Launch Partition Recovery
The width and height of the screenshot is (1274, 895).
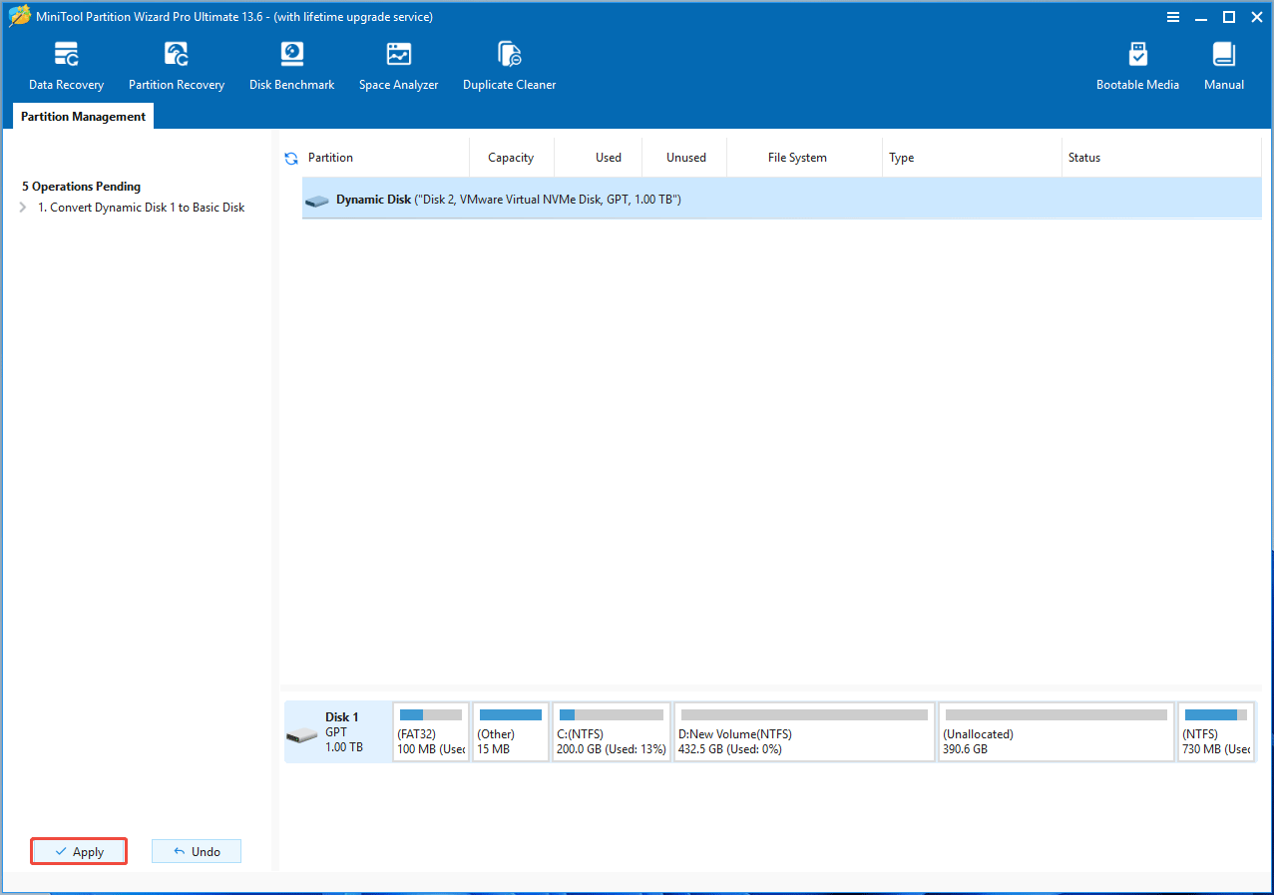177,66
